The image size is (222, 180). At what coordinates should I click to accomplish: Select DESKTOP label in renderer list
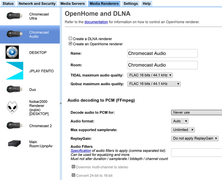tap(38, 52)
